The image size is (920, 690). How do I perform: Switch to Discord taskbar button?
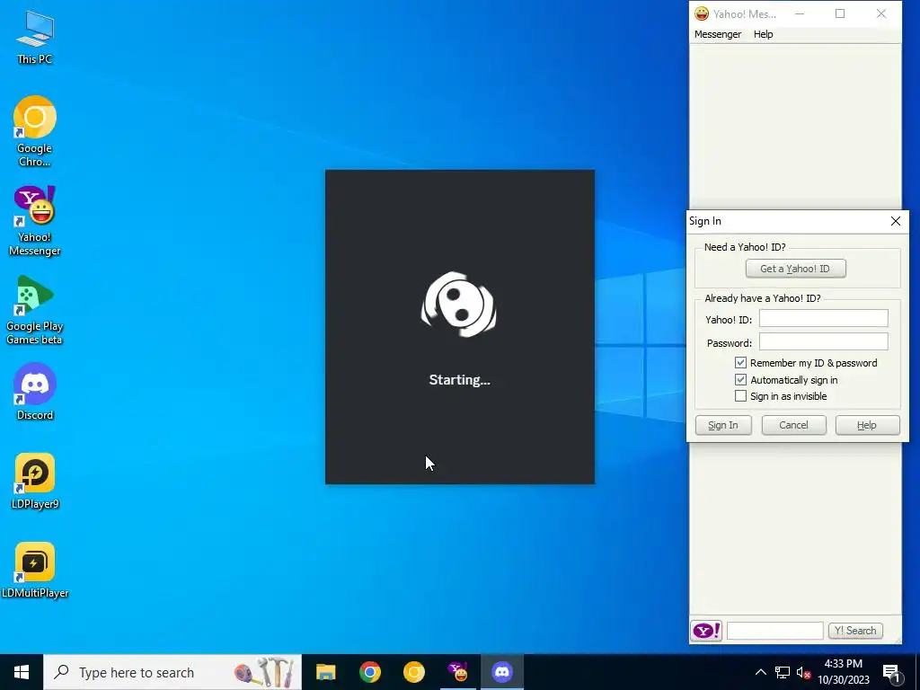pyautogui.click(x=501, y=672)
